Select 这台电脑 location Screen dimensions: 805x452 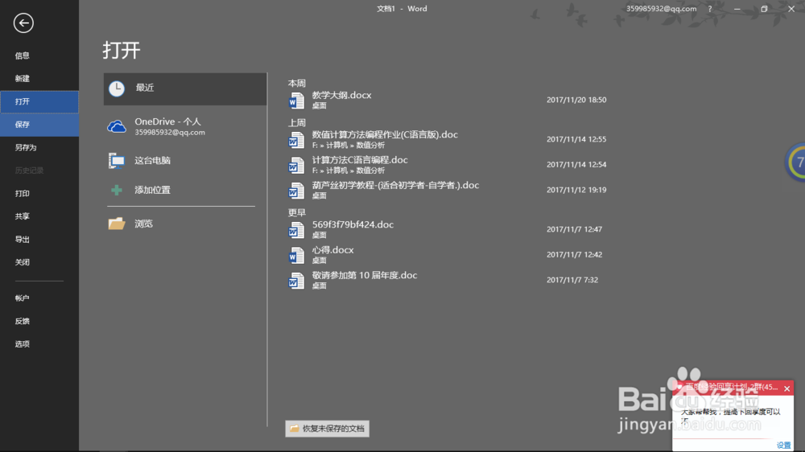(185, 161)
